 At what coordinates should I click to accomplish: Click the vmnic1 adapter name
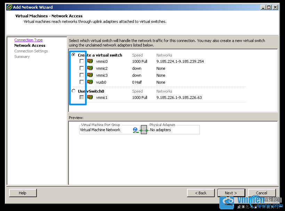[102, 98]
